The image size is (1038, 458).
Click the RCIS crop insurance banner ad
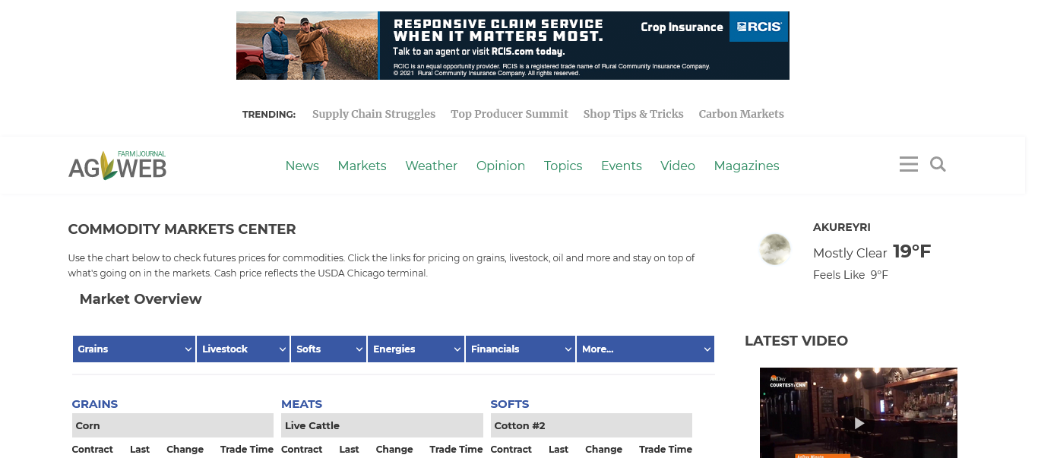point(512,46)
